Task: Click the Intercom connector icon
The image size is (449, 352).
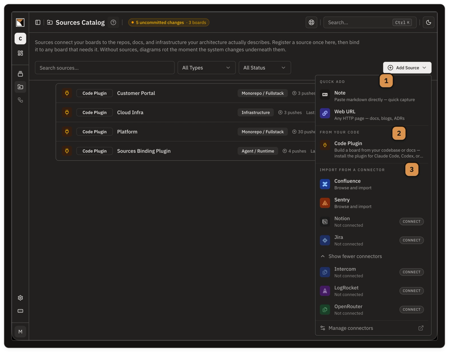Action: (325, 272)
